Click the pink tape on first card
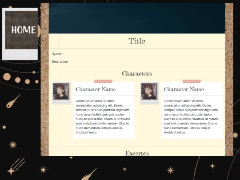240x180 pixels. (103, 81)
